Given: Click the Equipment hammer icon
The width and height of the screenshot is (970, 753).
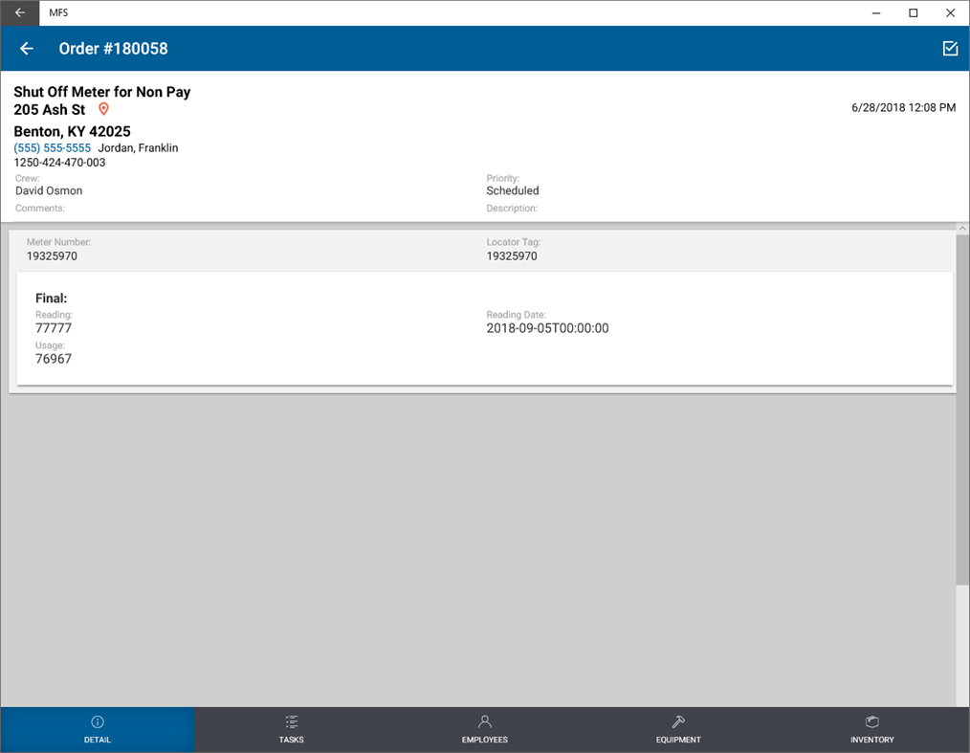Looking at the screenshot, I should [678, 722].
